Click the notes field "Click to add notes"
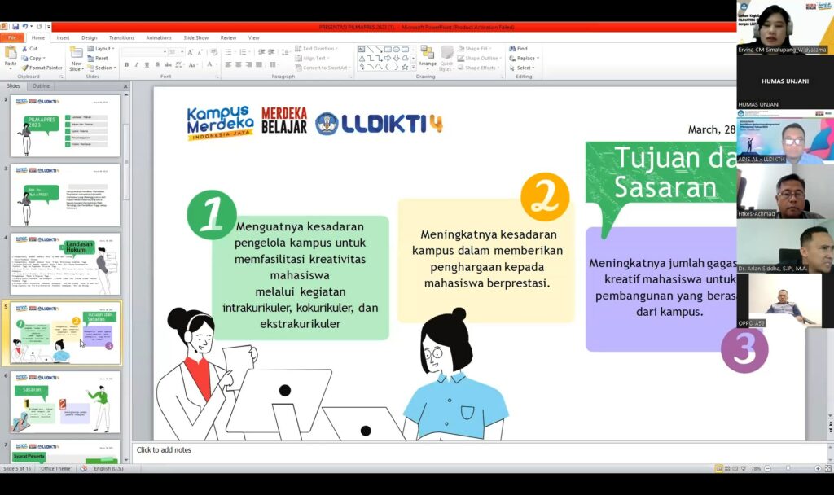834x495 pixels. (164, 449)
